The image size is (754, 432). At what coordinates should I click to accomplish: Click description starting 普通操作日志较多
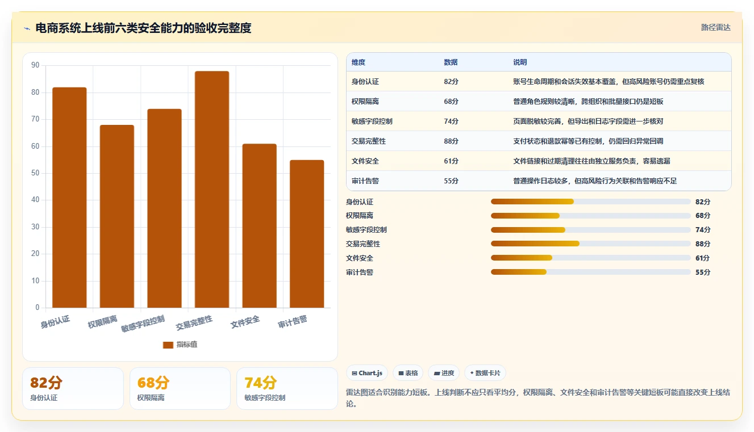[x=595, y=181]
